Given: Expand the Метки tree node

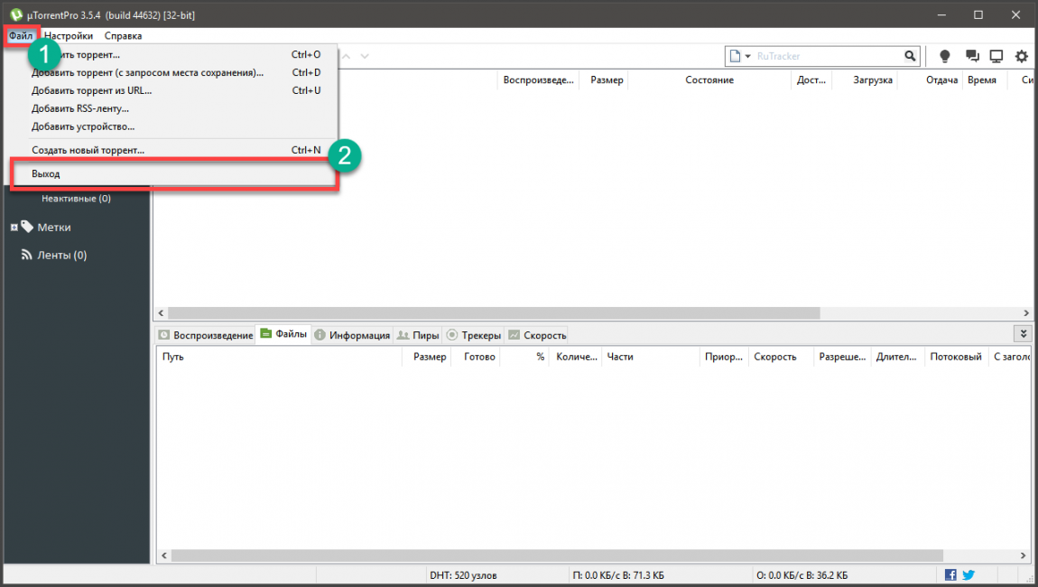Looking at the screenshot, I should tap(14, 228).
